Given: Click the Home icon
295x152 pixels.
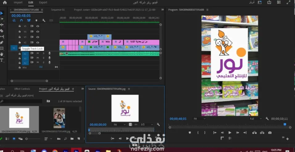Looking at the screenshot, I should point(5,2).
